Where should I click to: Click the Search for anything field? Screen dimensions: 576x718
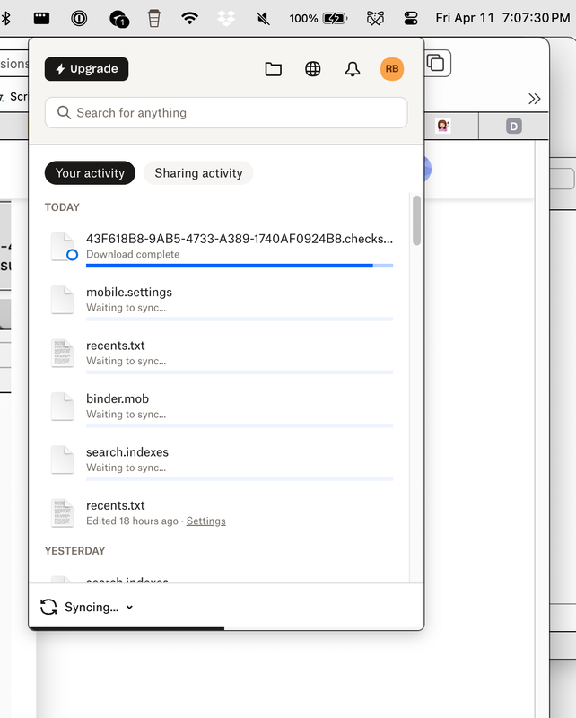226,113
